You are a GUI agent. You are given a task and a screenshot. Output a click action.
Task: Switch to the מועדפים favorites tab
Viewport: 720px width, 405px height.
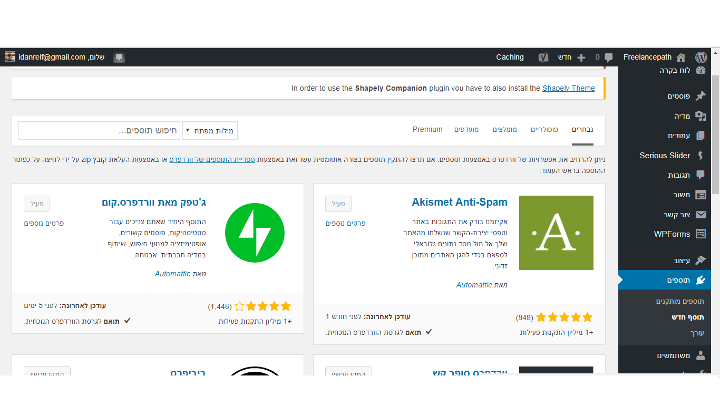pyautogui.click(x=466, y=130)
